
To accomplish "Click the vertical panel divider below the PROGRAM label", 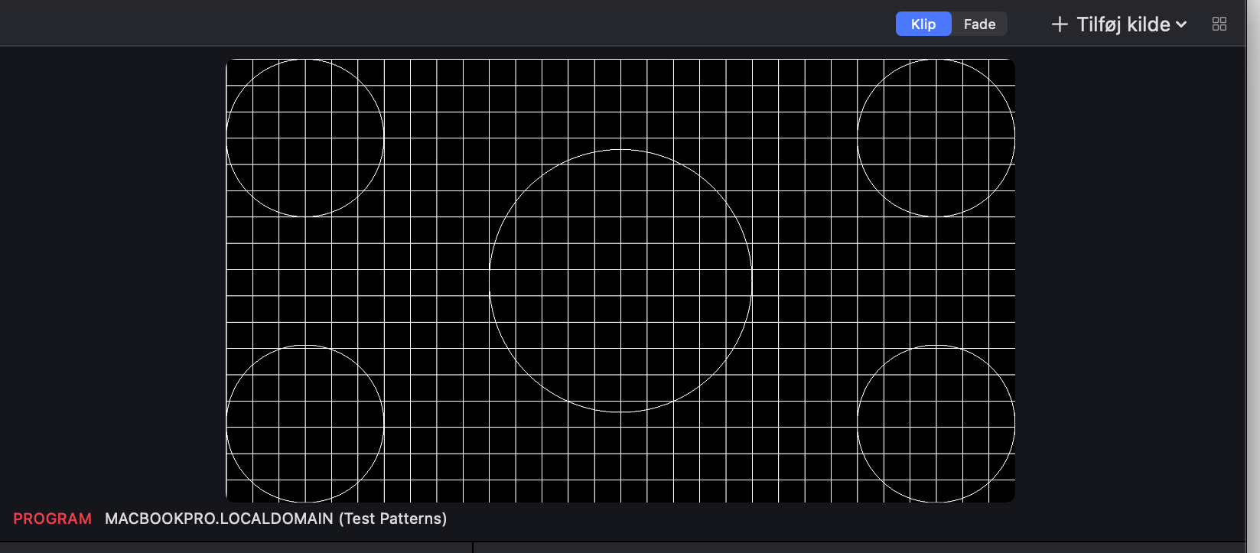I will point(473,548).
